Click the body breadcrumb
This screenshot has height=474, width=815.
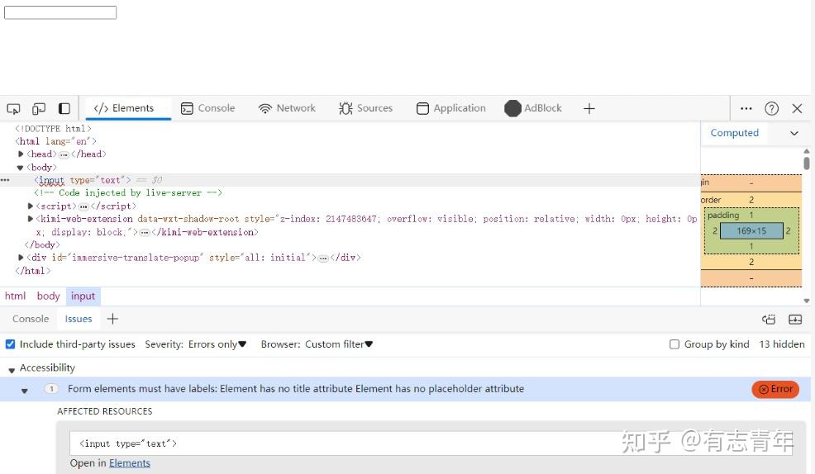pos(48,296)
